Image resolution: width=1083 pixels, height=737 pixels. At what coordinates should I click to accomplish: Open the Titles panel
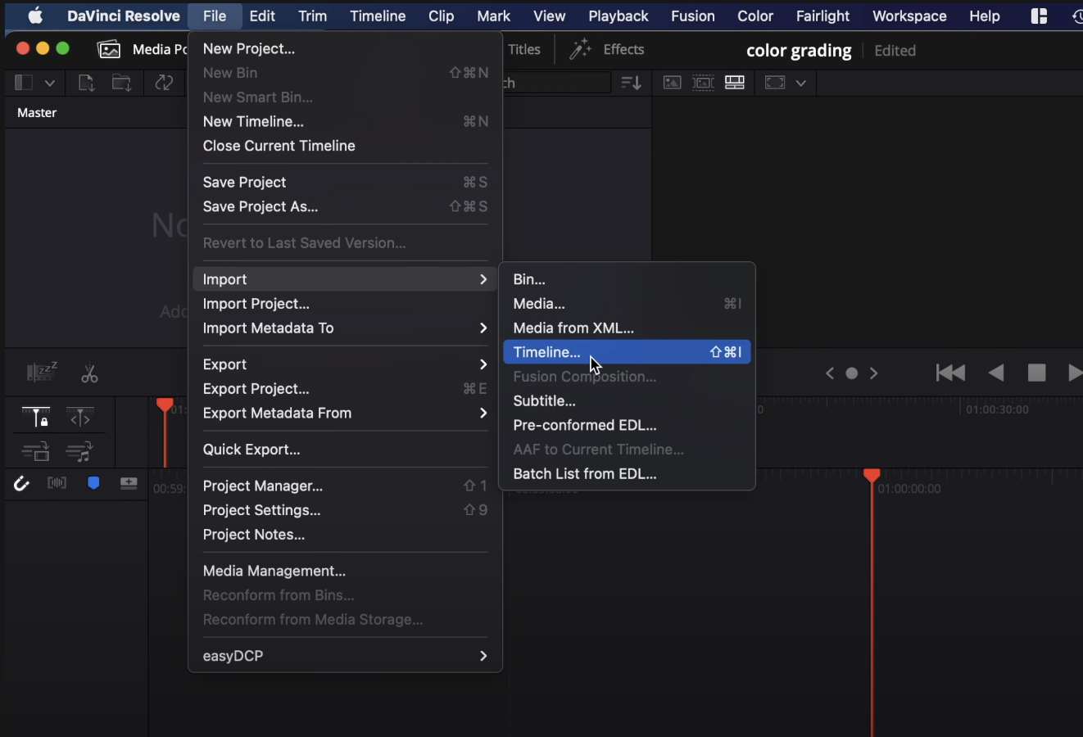point(524,49)
